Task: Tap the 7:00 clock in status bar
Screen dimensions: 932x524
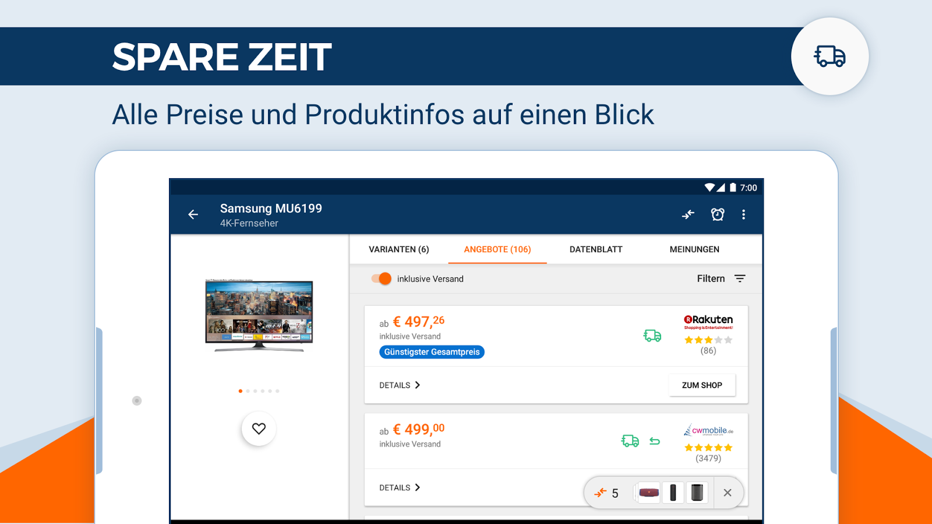Action: [749, 188]
